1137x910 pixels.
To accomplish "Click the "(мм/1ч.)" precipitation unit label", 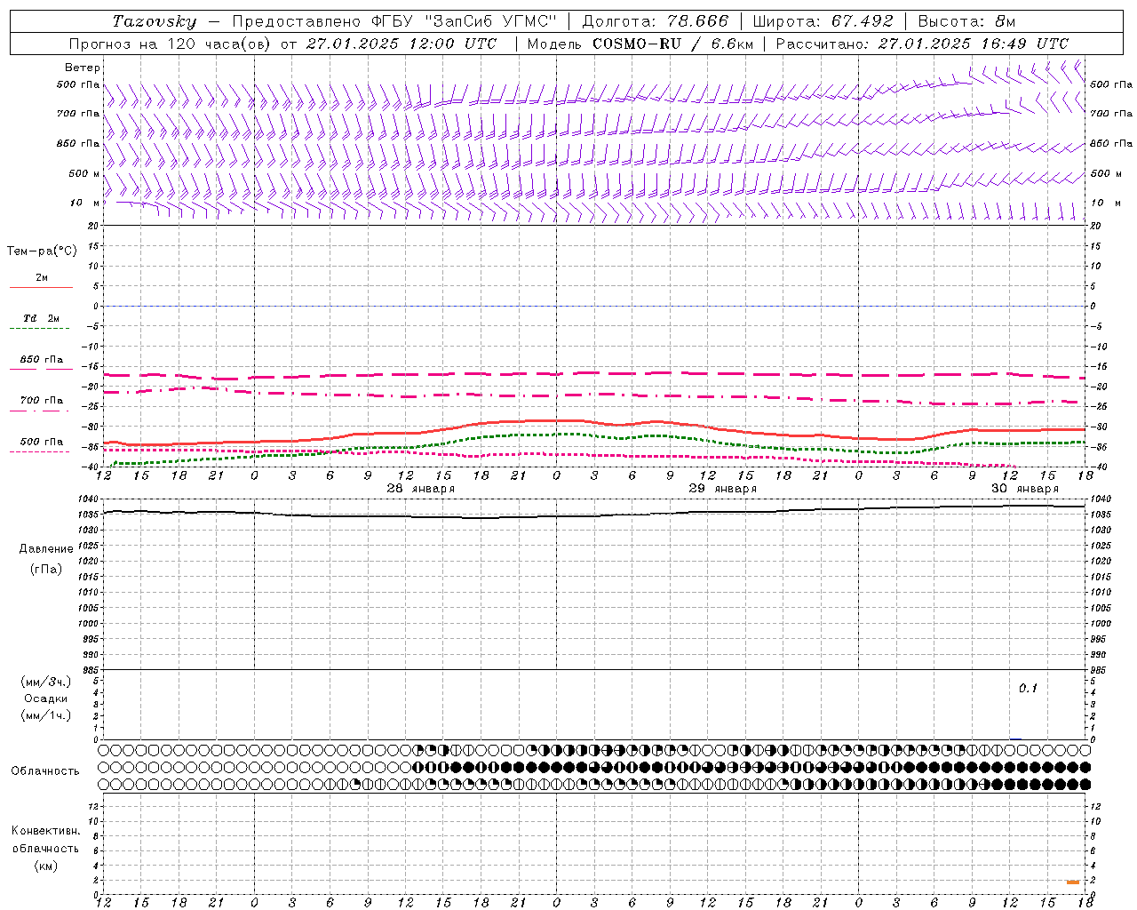I will click(45, 715).
